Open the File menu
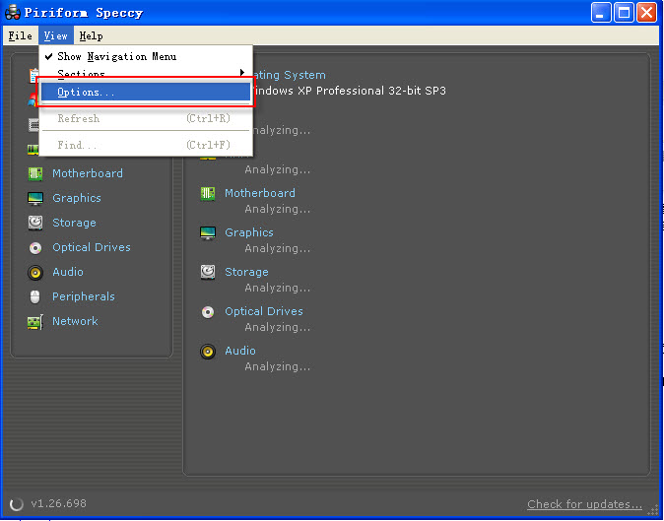Viewport: 664px width, 521px height. click(x=20, y=35)
